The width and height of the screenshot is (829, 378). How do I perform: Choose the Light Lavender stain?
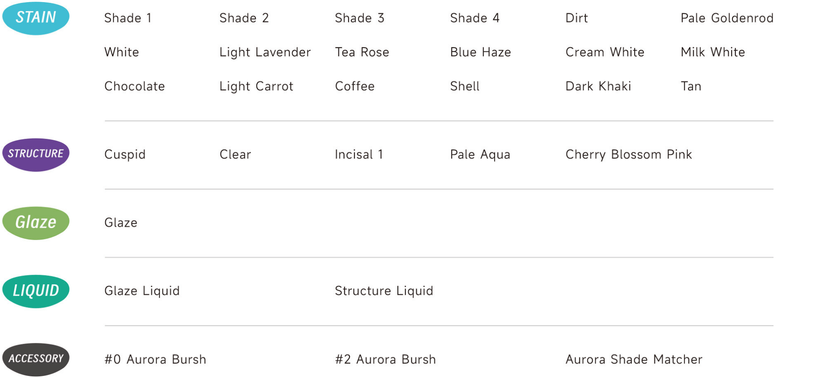265,53
